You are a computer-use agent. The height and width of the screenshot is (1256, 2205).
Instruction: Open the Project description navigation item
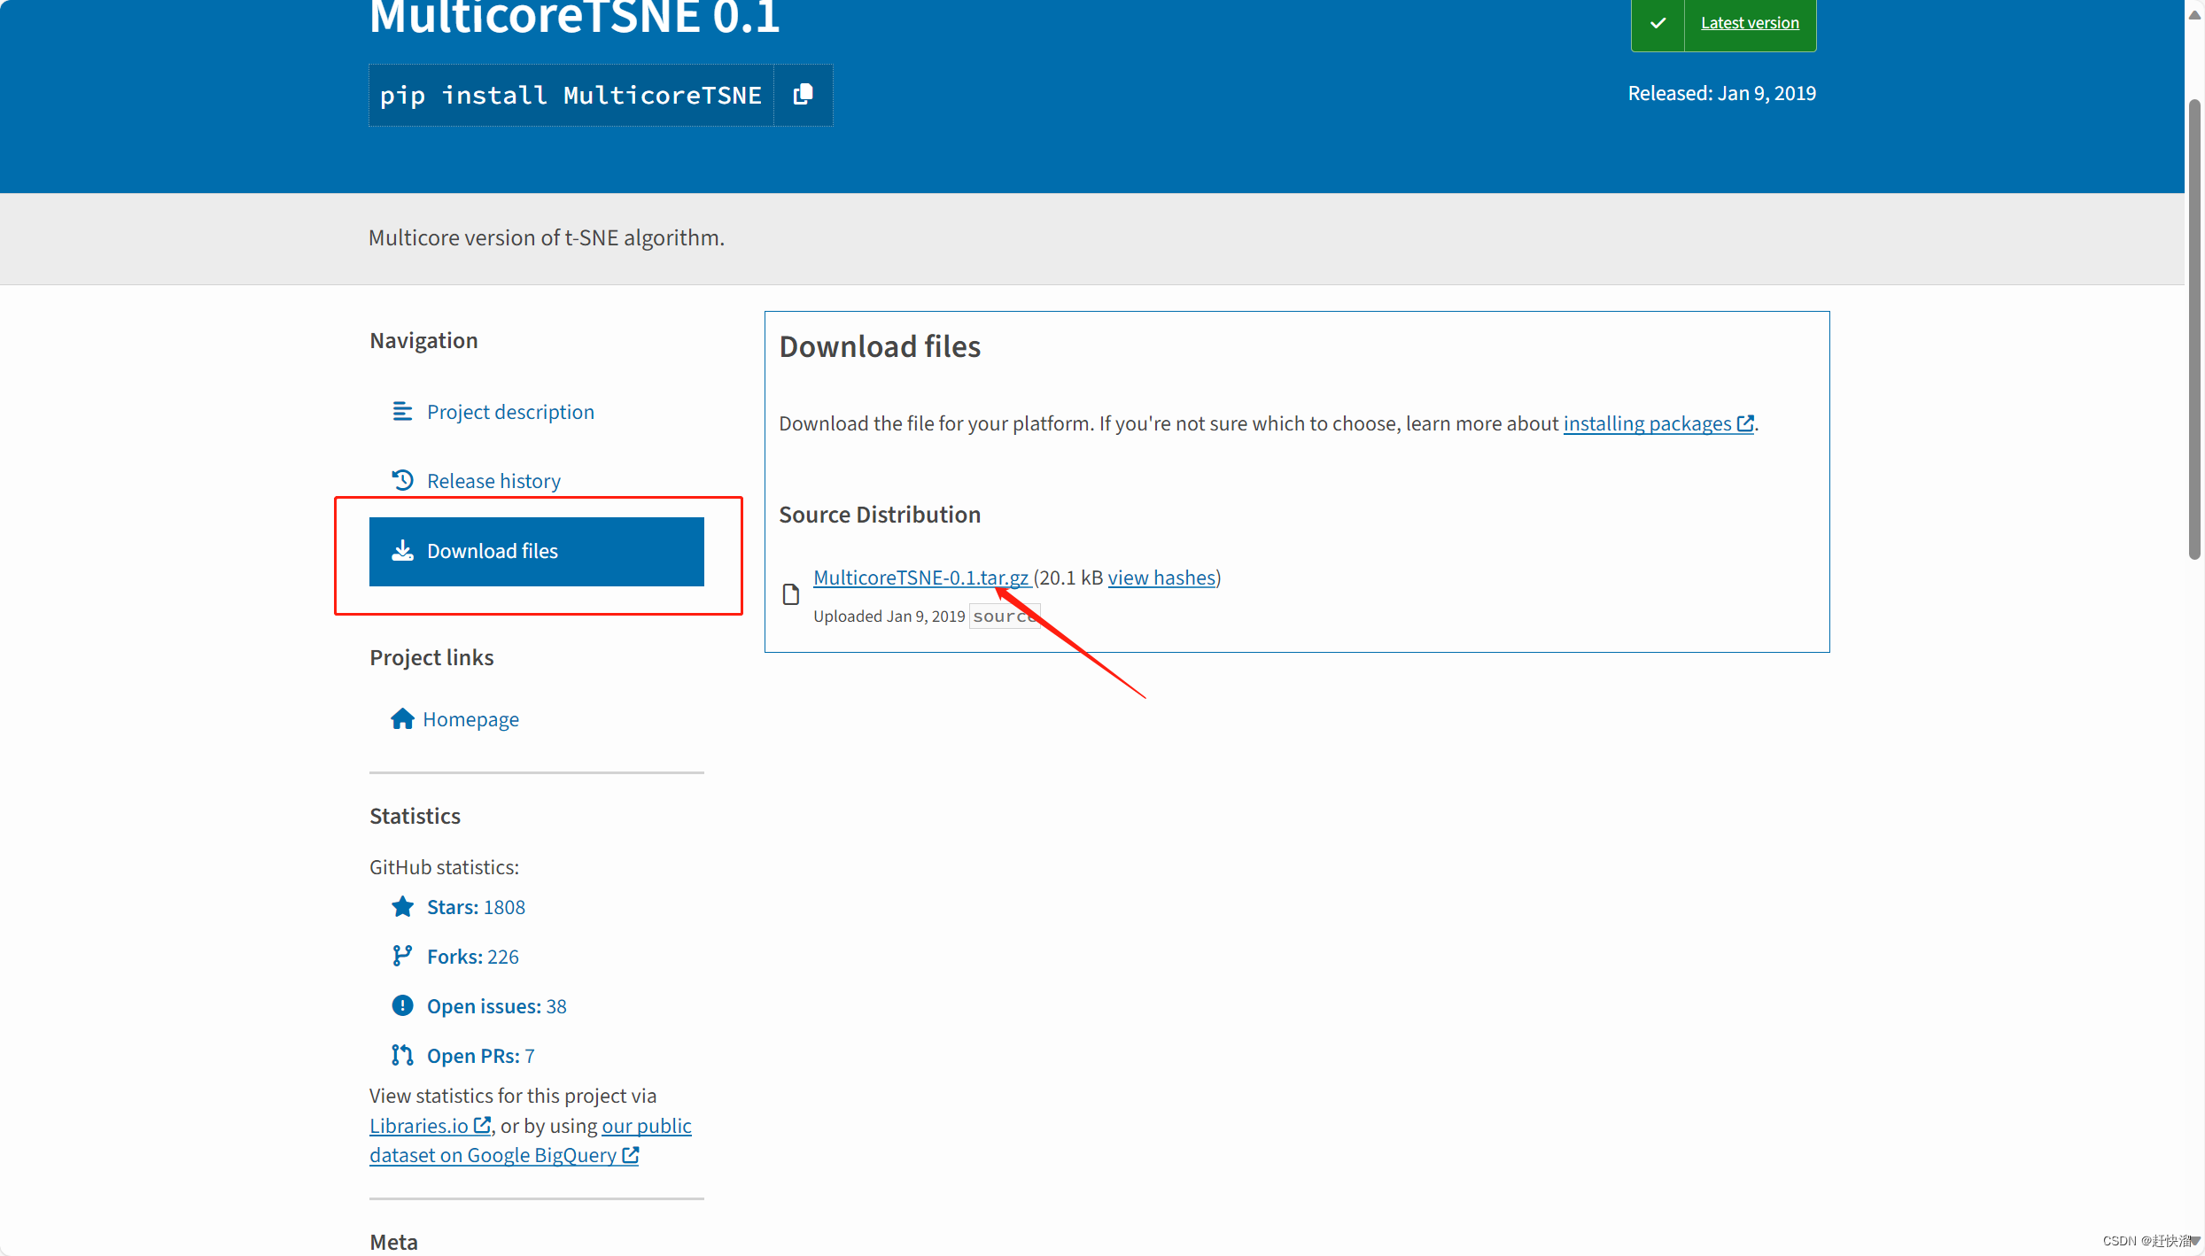510,411
